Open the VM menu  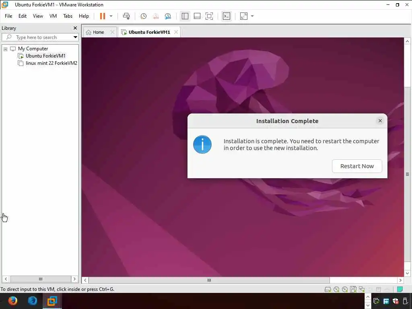click(x=53, y=16)
